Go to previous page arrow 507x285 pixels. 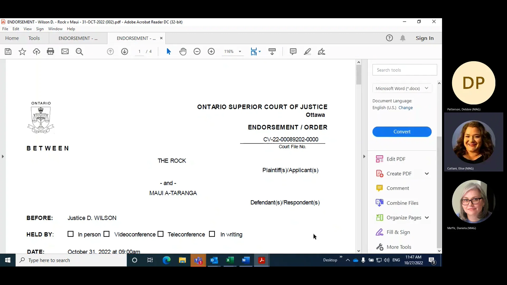[x=110, y=51]
